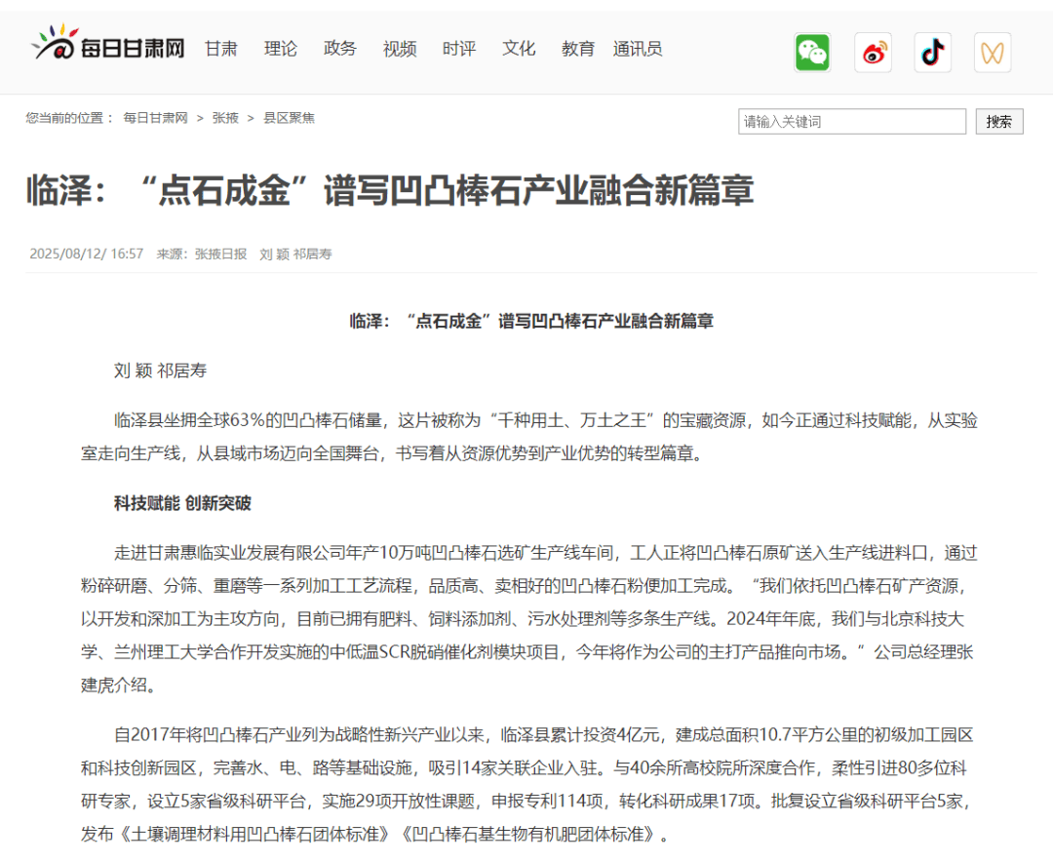Click the 每日甘肃网 site logo

coord(108,43)
